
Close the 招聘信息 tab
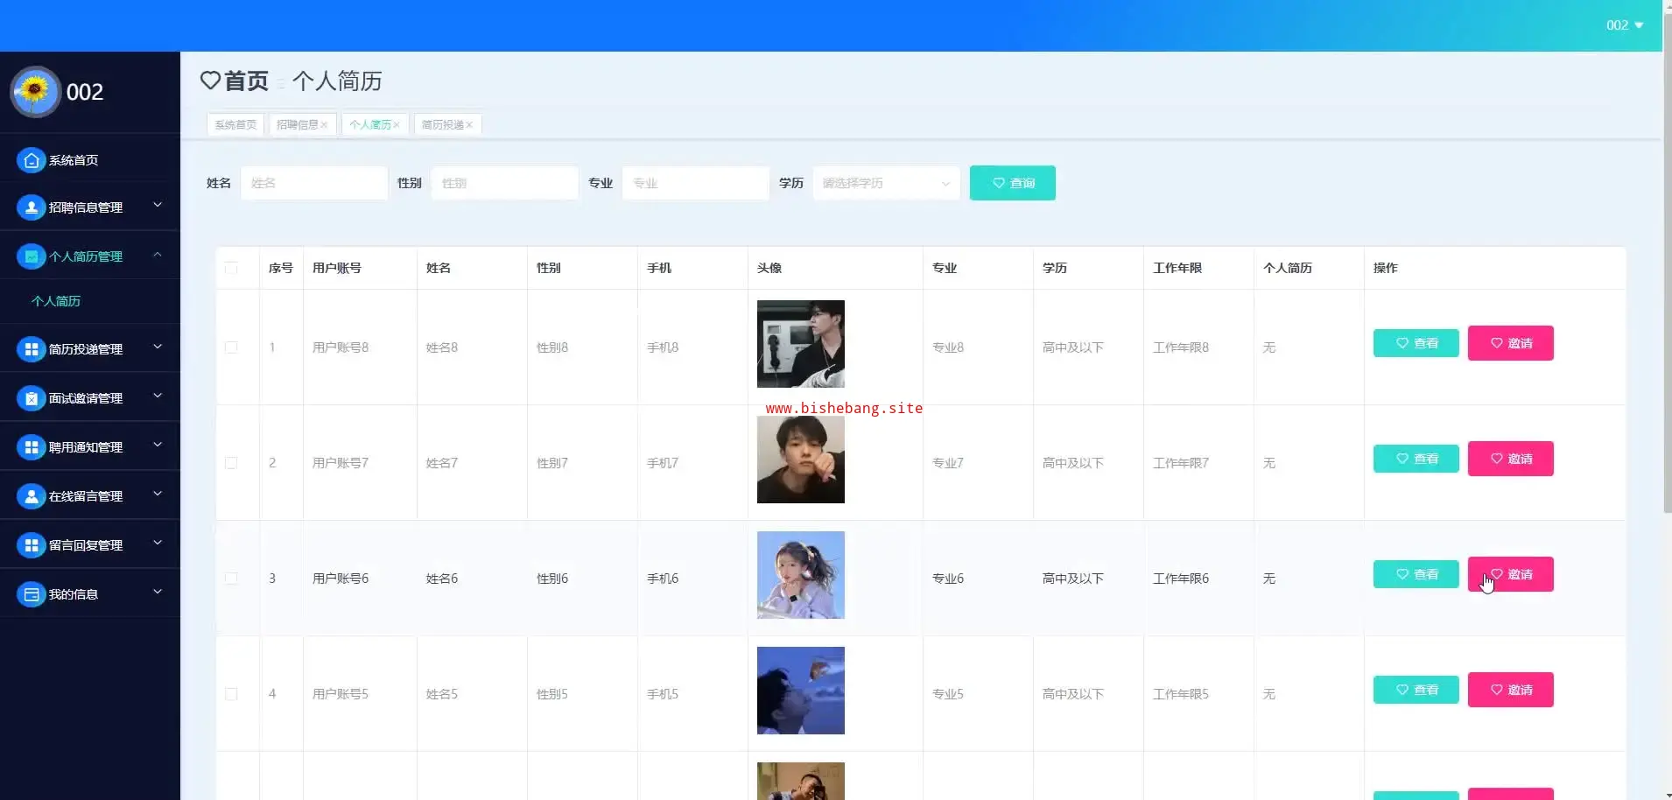point(324,125)
